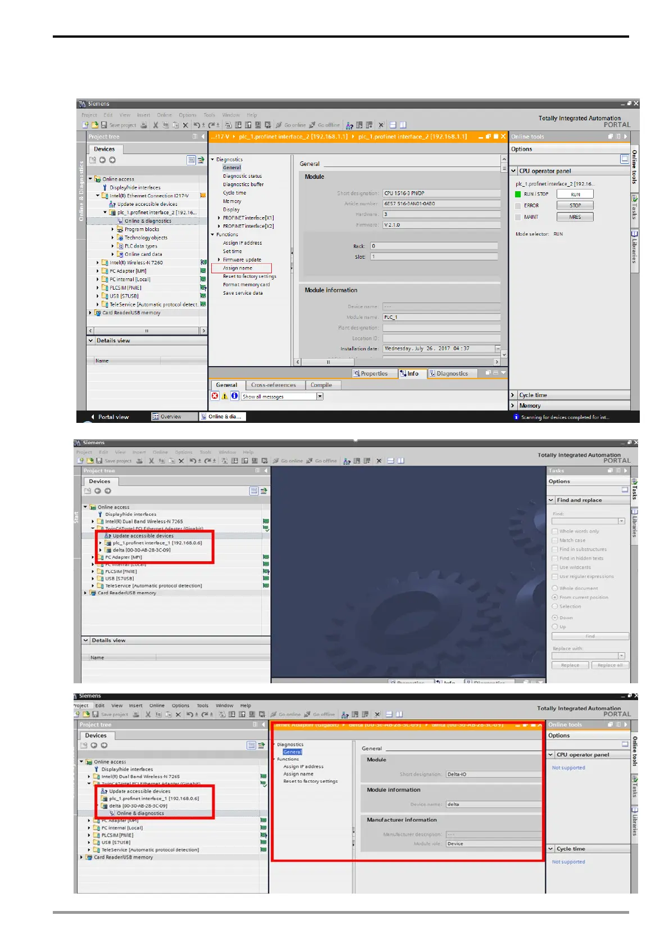
Task: Select Selection radio button
Action: coord(554,606)
